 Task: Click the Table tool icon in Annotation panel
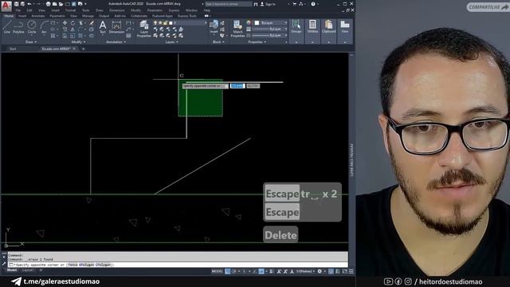[x=129, y=35]
